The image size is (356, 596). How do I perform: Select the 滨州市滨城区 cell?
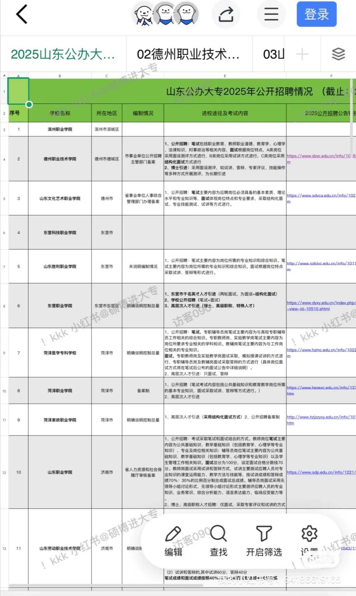pos(106,129)
